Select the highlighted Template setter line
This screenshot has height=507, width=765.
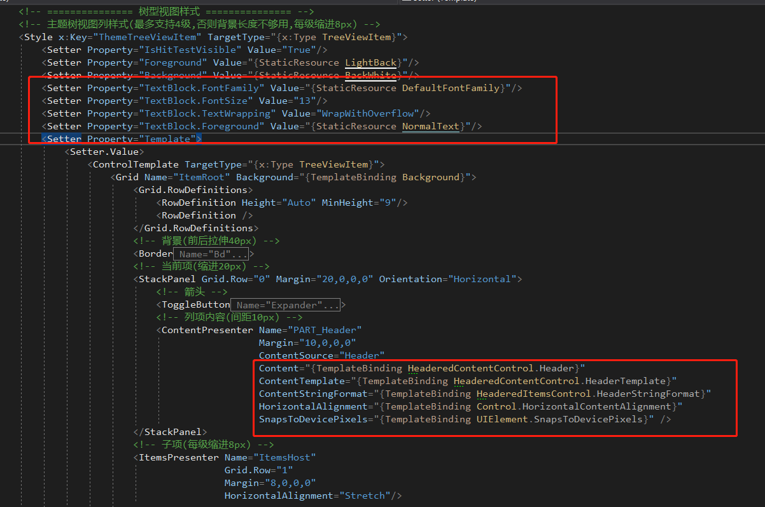tap(120, 138)
